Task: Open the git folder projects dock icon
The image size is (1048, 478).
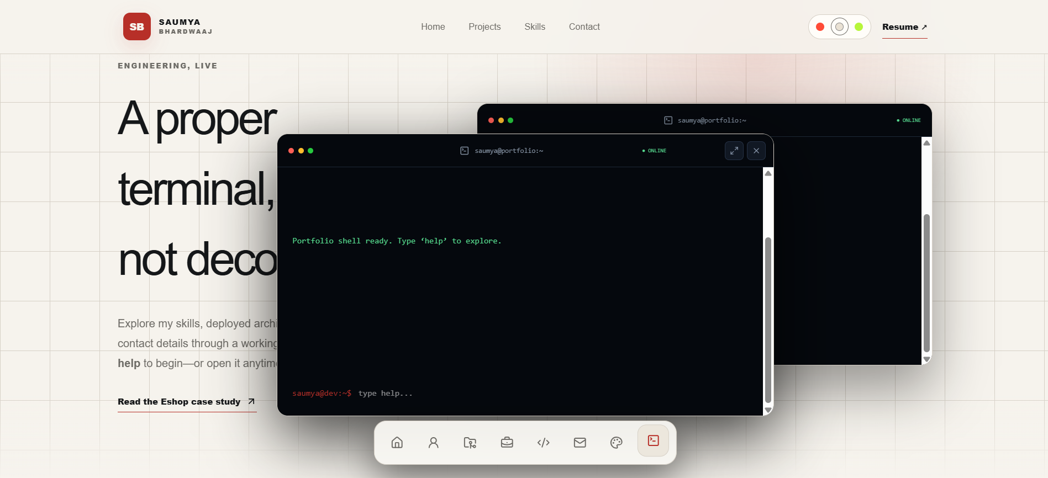Action: pyautogui.click(x=470, y=442)
